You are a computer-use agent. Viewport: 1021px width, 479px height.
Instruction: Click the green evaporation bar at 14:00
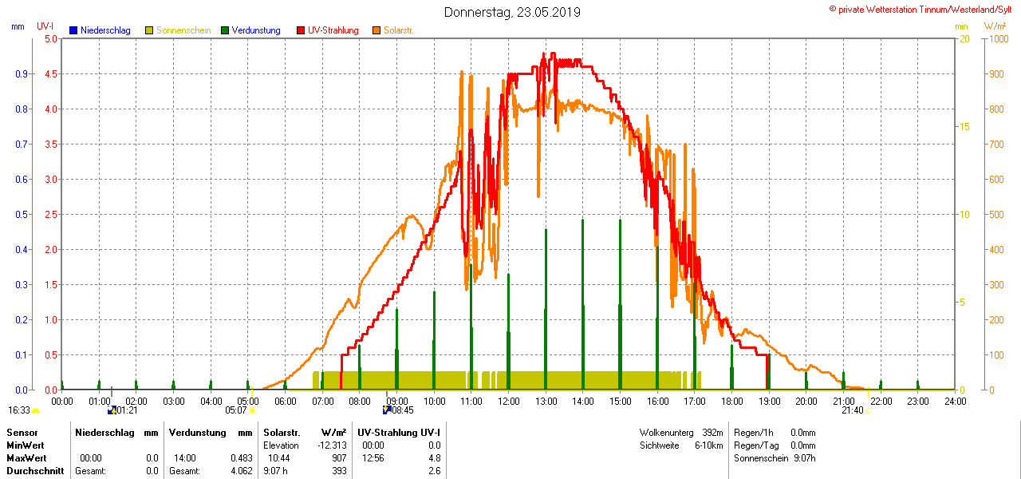click(x=582, y=304)
